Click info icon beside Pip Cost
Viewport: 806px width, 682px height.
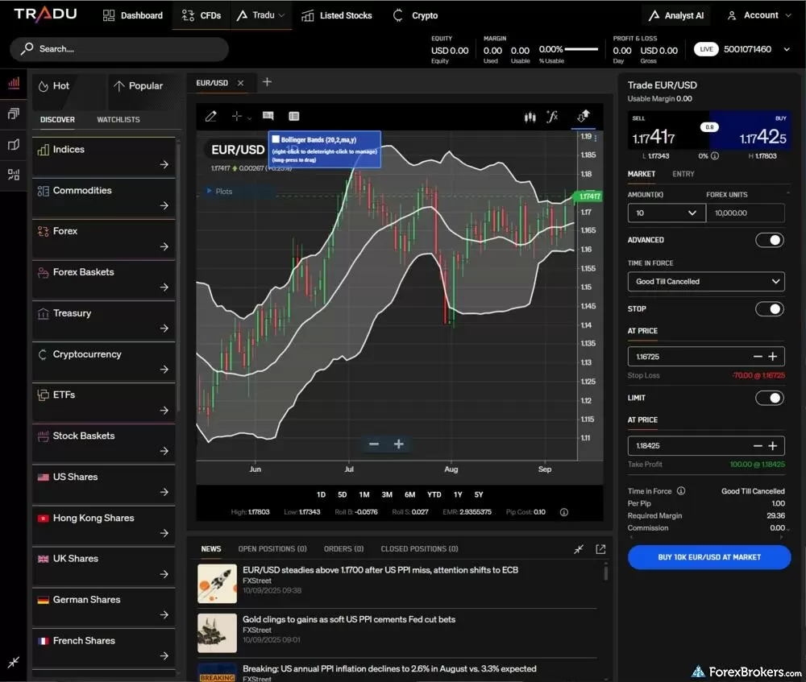pos(564,512)
